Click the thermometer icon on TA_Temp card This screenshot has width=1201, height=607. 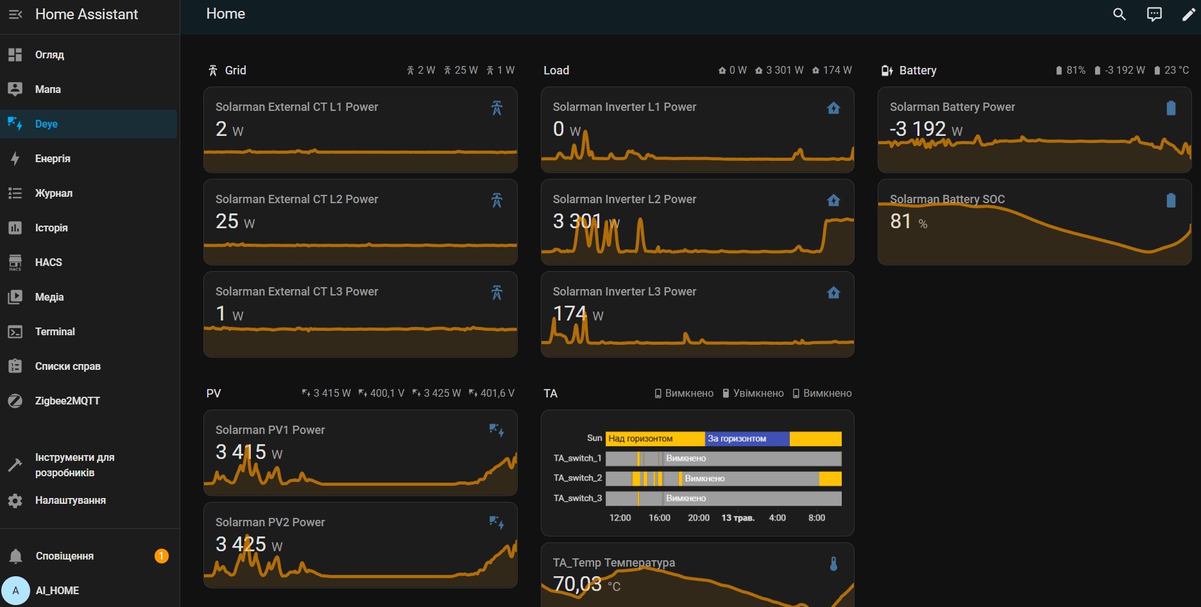click(x=833, y=564)
